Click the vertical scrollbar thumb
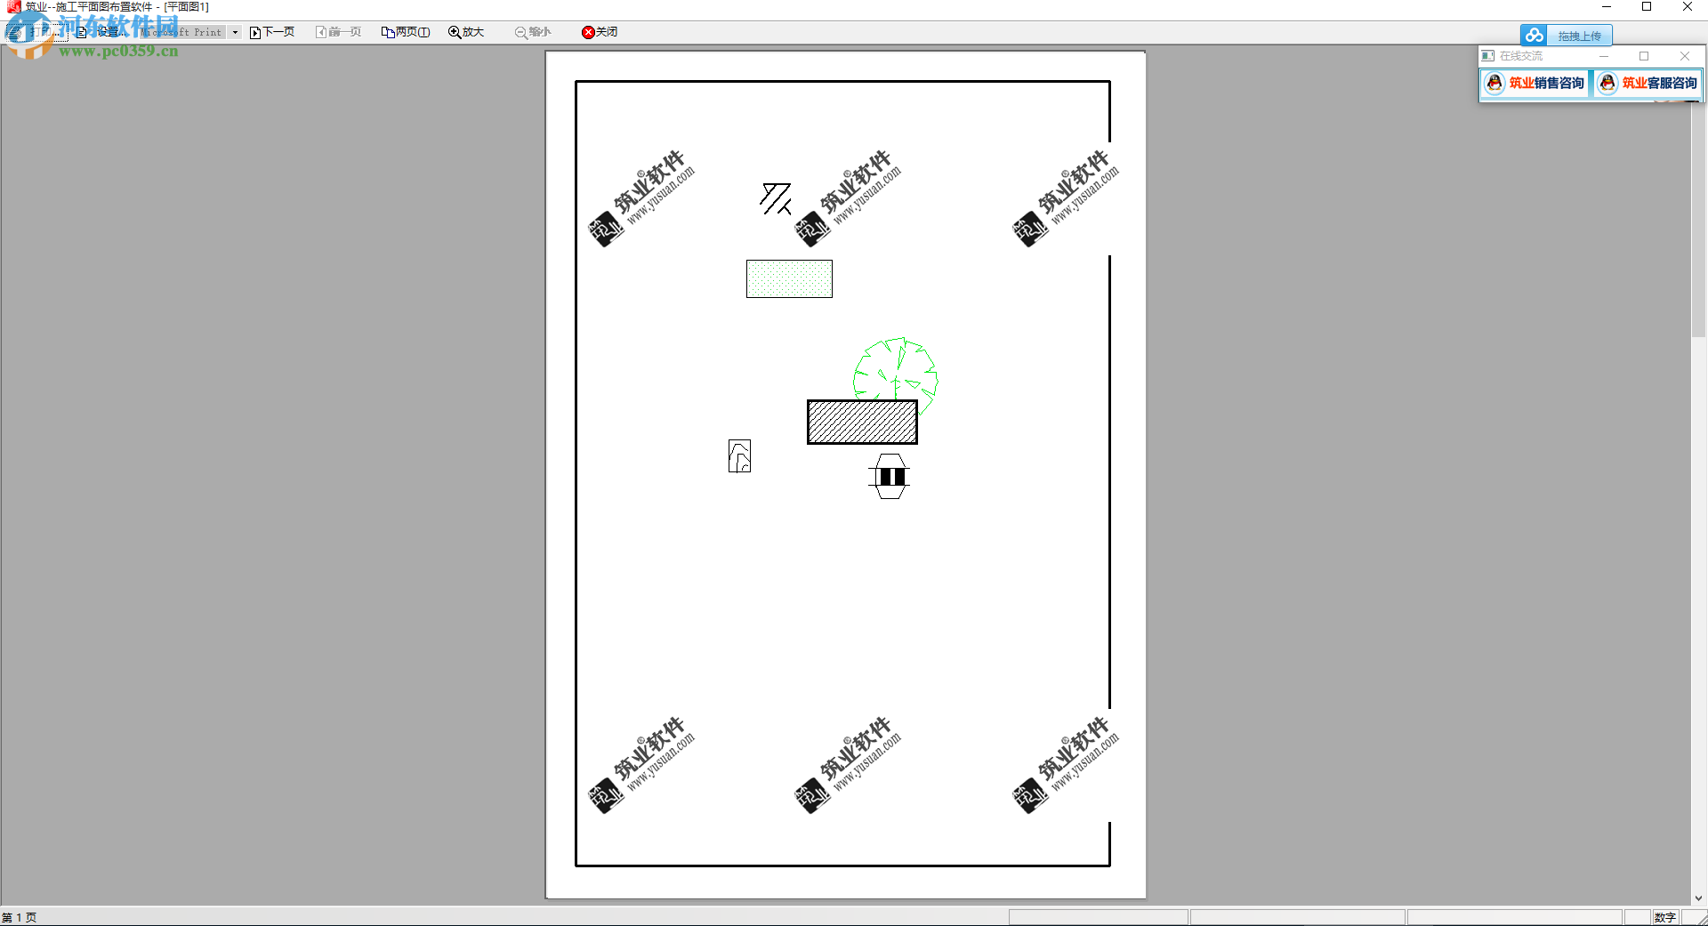1708x926 pixels. pos(1698,218)
